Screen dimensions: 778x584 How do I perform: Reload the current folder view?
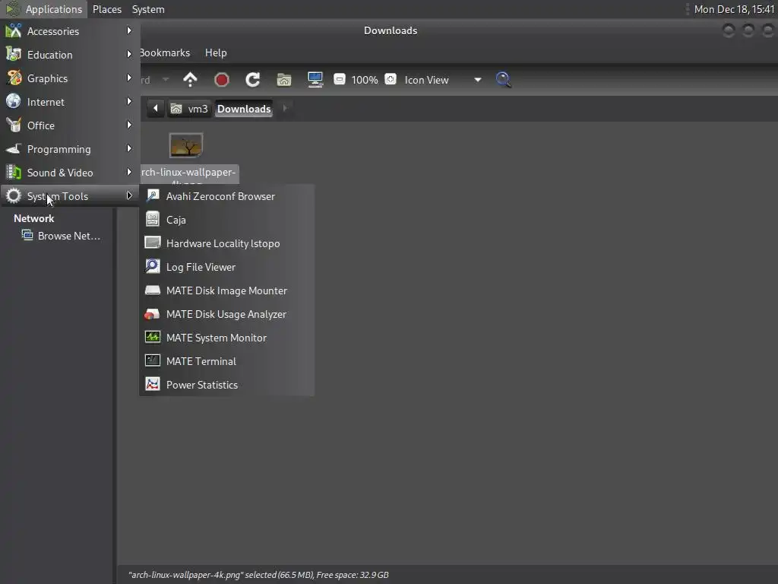(252, 79)
